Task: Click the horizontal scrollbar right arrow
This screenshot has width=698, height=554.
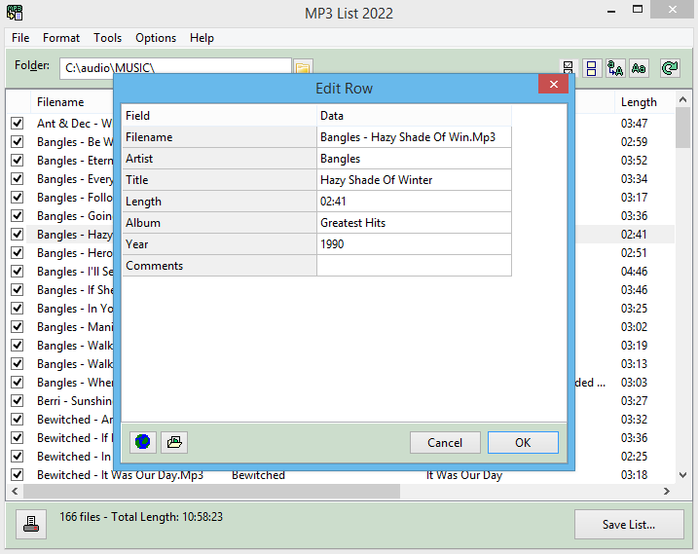Action: pyautogui.click(x=667, y=492)
